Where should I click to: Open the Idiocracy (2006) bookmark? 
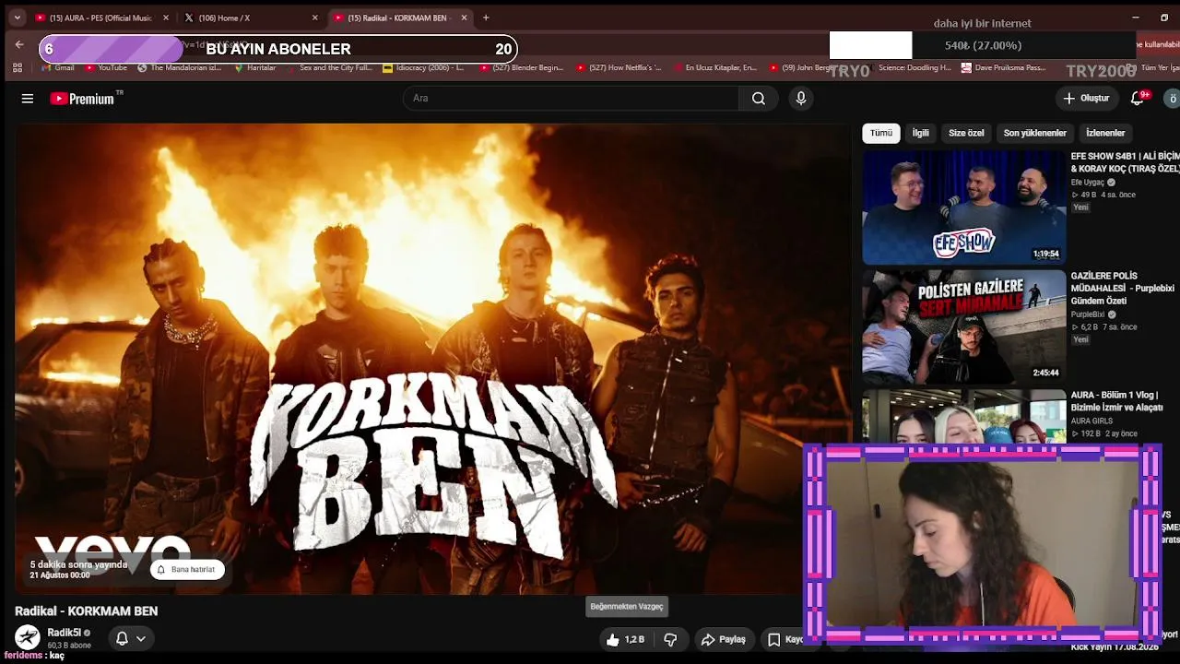(424, 68)
